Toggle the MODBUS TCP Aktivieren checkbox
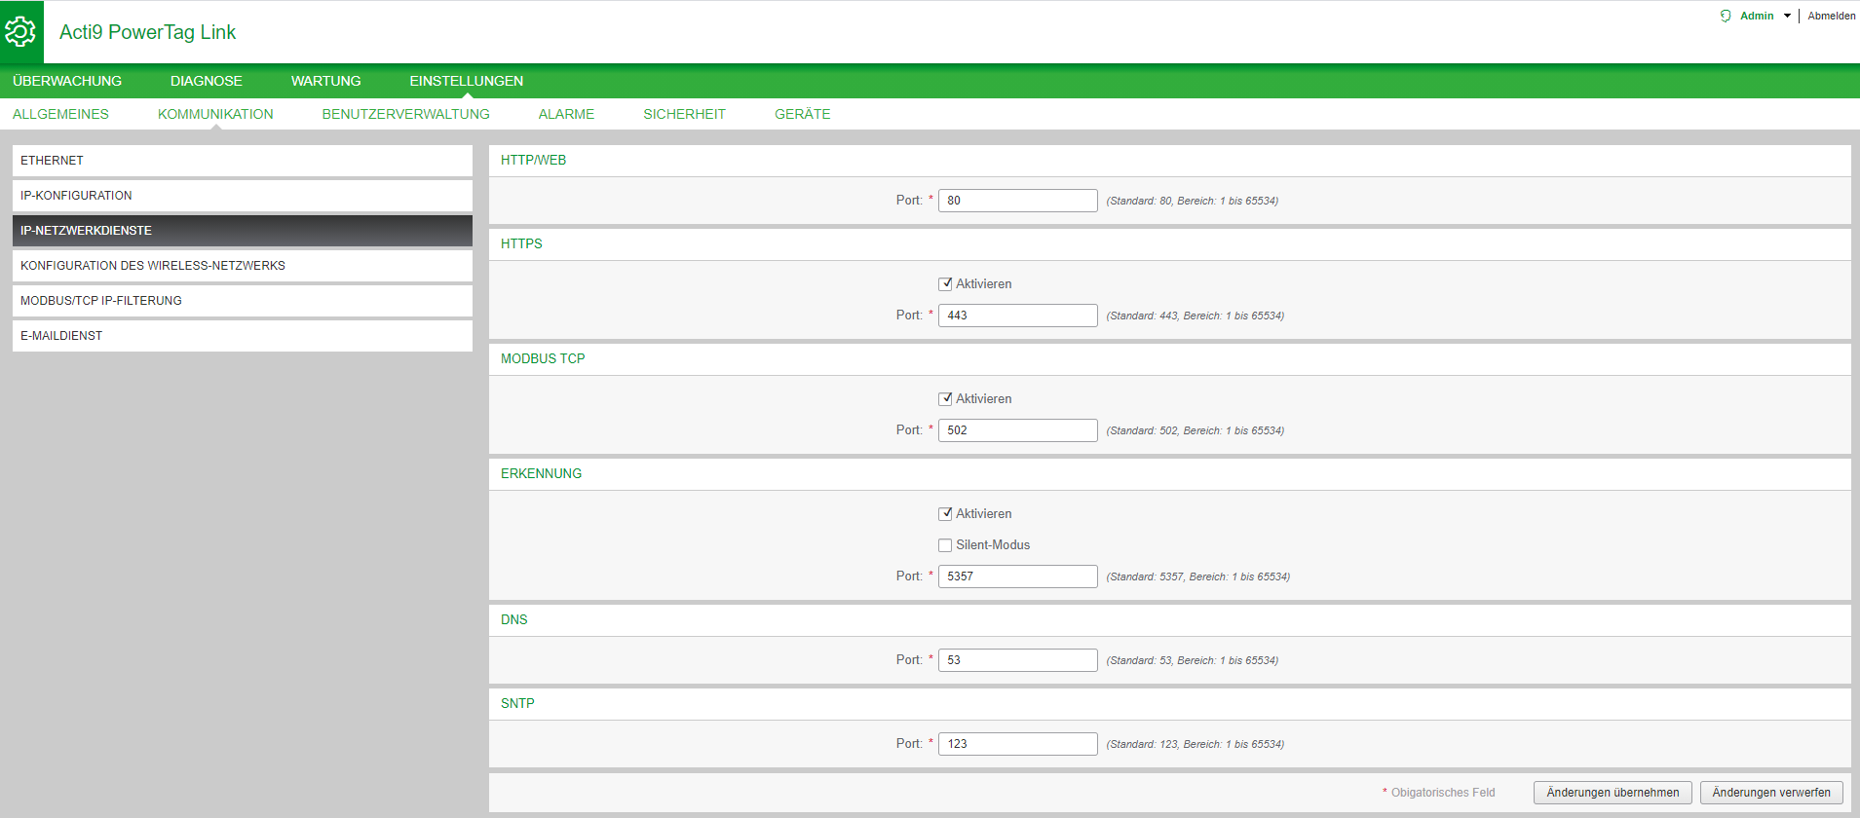The width and height of the screenshot is (1860, 818). point(945,399)
